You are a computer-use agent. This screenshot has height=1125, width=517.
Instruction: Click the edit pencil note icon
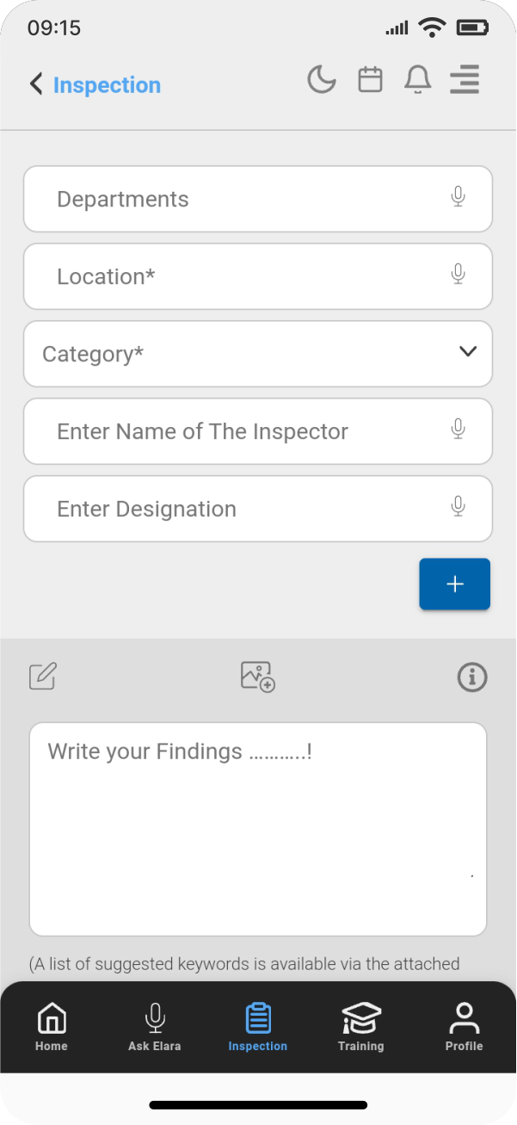[x=43, y=677]
